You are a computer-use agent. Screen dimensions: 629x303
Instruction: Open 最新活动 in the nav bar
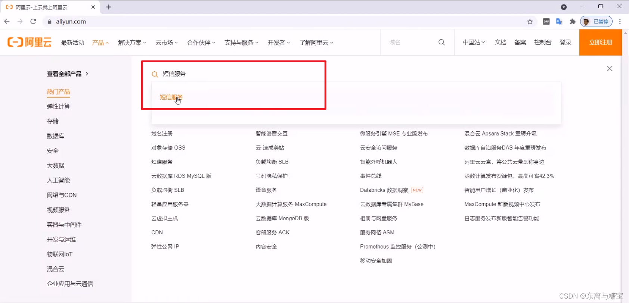point(73,43)
